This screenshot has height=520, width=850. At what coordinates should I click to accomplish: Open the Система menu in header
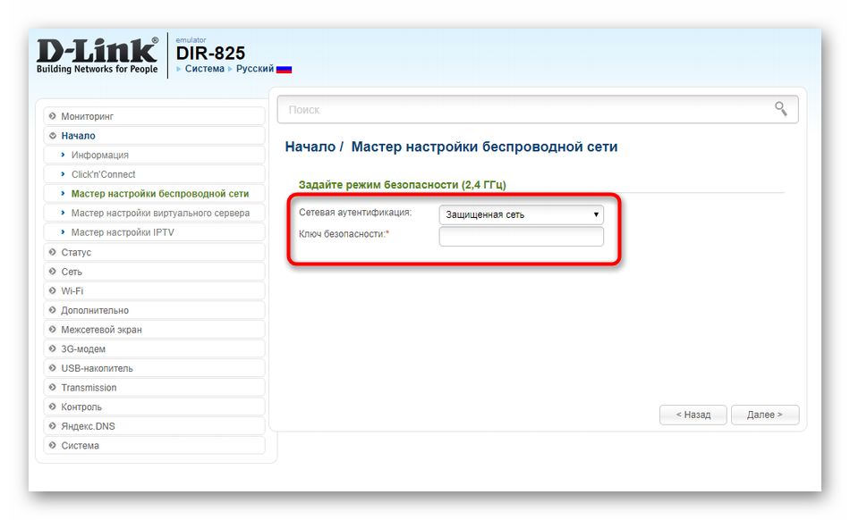tap(204, 69)
